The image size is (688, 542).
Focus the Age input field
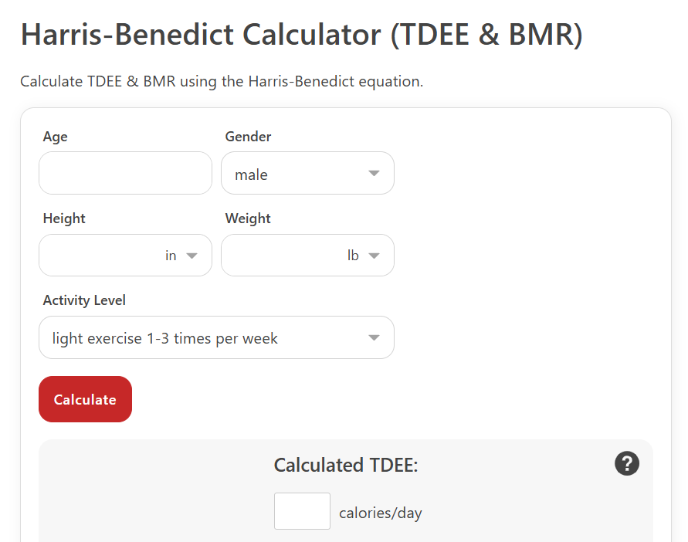[x=126, y=174]
